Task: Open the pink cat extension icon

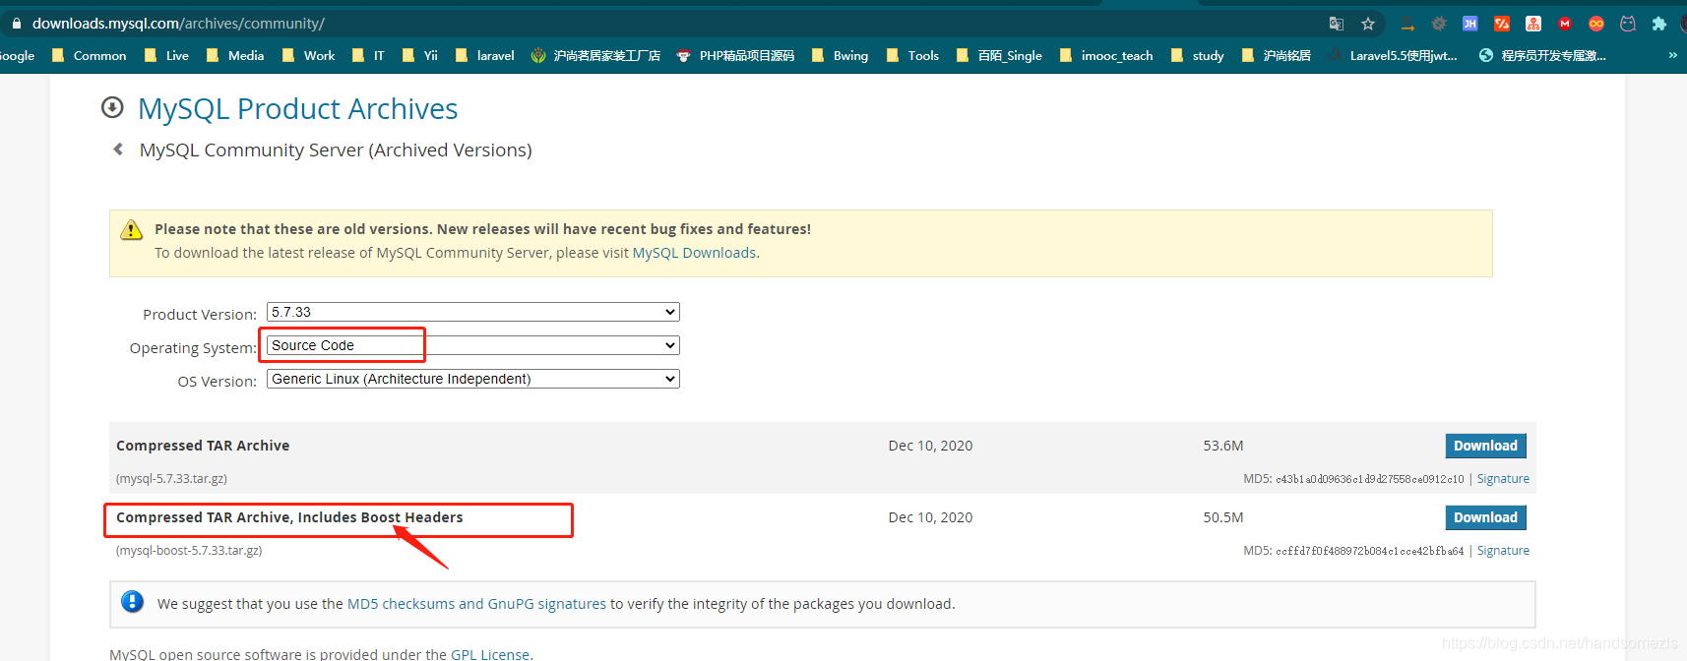Action: (1628, 24)
